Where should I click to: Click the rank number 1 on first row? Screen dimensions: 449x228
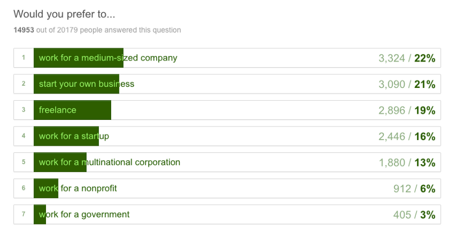coord(24,58)
